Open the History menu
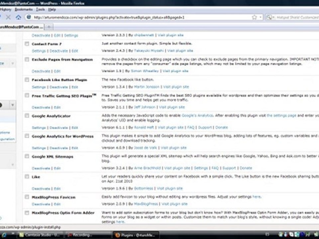This screenshot has width=319, height=239. click(x=6, y=9)
